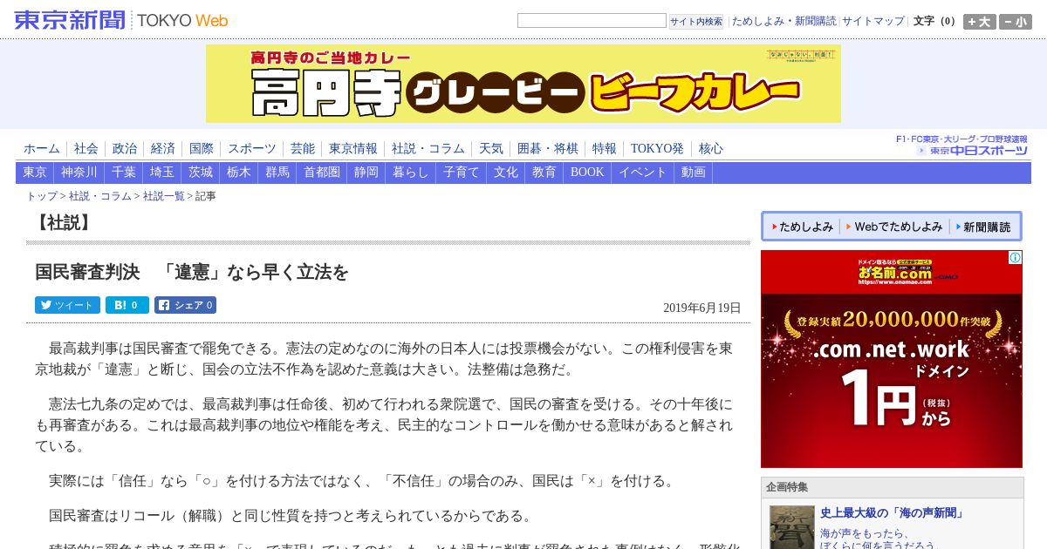The height and width of the screenshot is (549, 1047).
Task: Select the 文化 tab
Action: 506,173
